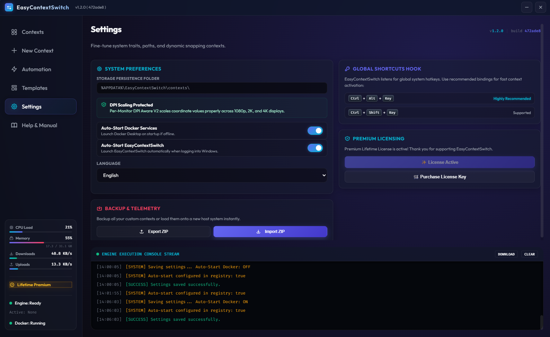Click the CPU Load progress bar

[41, 232]
